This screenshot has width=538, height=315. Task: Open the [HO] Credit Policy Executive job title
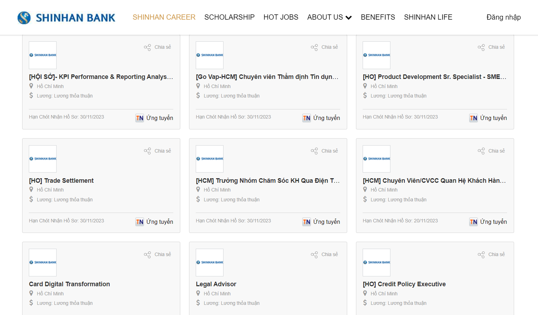pyautogui.click(x=404, y=284)
